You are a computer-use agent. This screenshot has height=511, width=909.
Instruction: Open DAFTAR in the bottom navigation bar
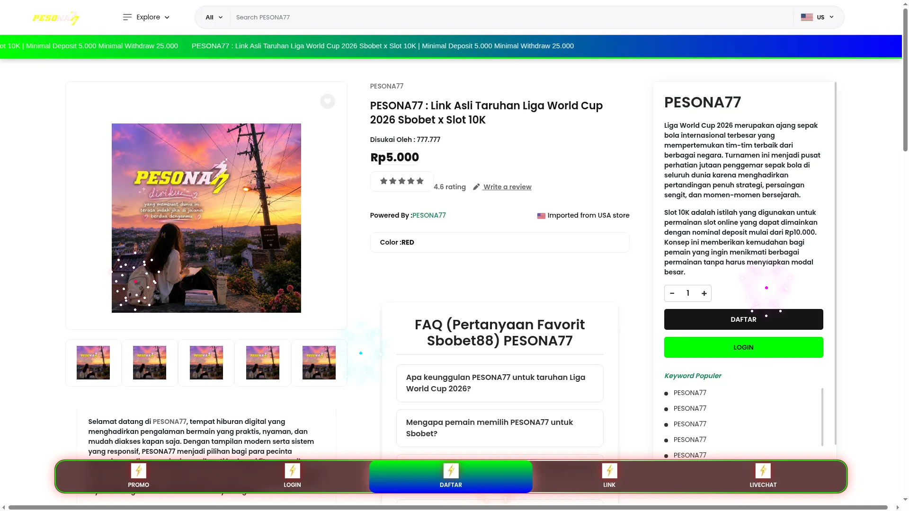pyautogui.click(x=451, y=476)
